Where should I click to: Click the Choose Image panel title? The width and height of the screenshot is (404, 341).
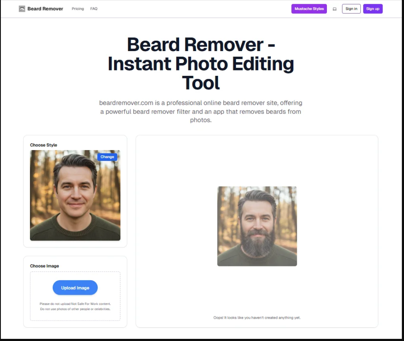(x=45, y=266)
